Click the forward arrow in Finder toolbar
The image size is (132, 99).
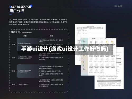(91, 39)
